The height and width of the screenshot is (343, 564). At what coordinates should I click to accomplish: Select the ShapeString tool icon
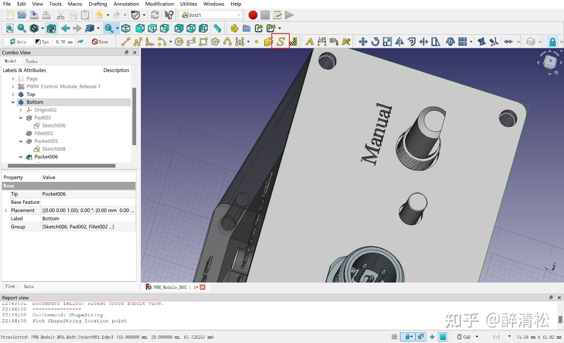(x=281, y=41)
